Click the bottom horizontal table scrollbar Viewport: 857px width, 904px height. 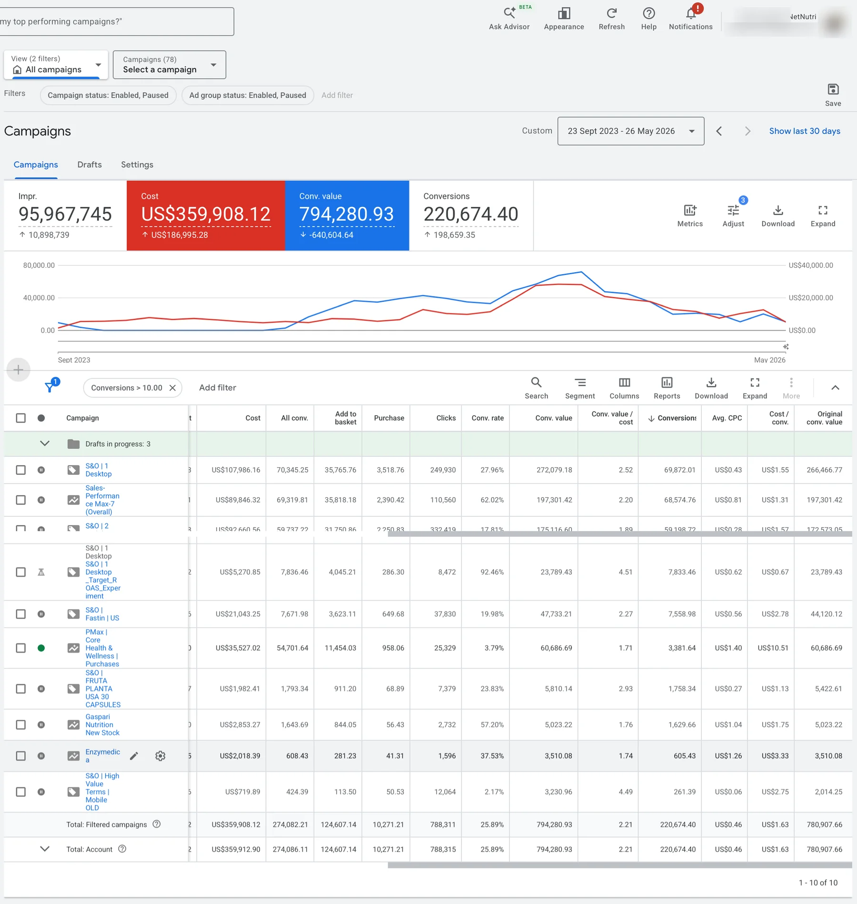(619, 865)
